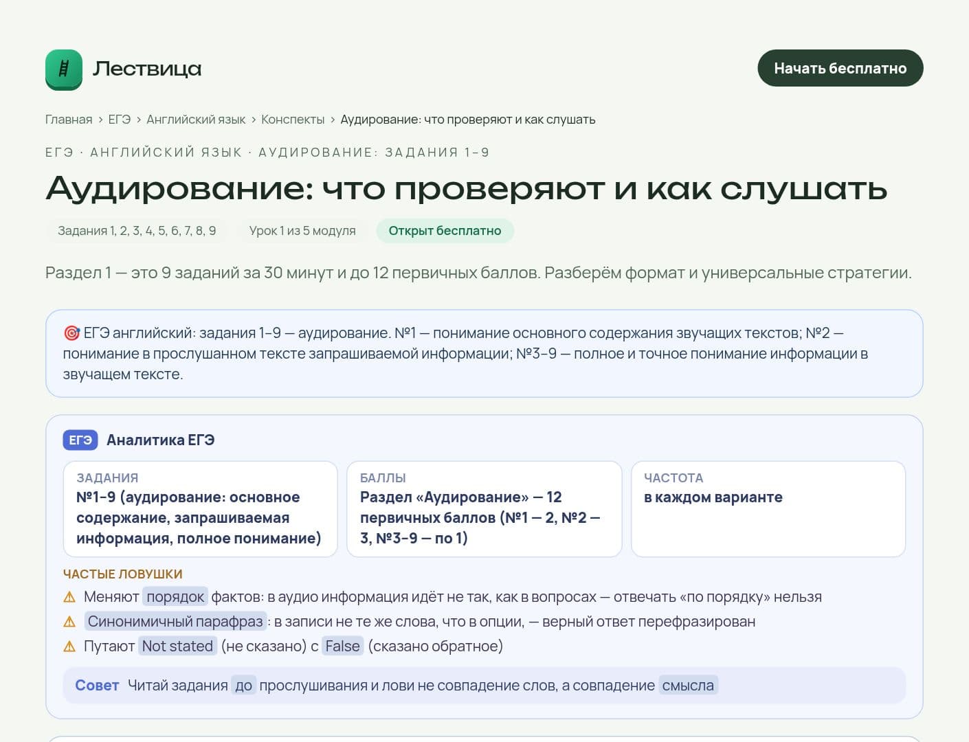Click the target emoji icon in the summary box
This screenshot has height=742, width=969.
coord(71,333)
